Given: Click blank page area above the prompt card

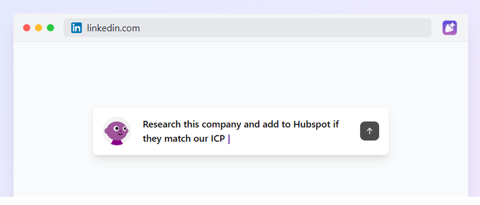Looking at the screenshot, I should pyautogui.click(x=240, y=74).
